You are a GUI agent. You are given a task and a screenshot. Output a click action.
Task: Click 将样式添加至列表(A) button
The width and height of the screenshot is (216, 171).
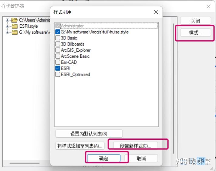[x=80, y=146]
